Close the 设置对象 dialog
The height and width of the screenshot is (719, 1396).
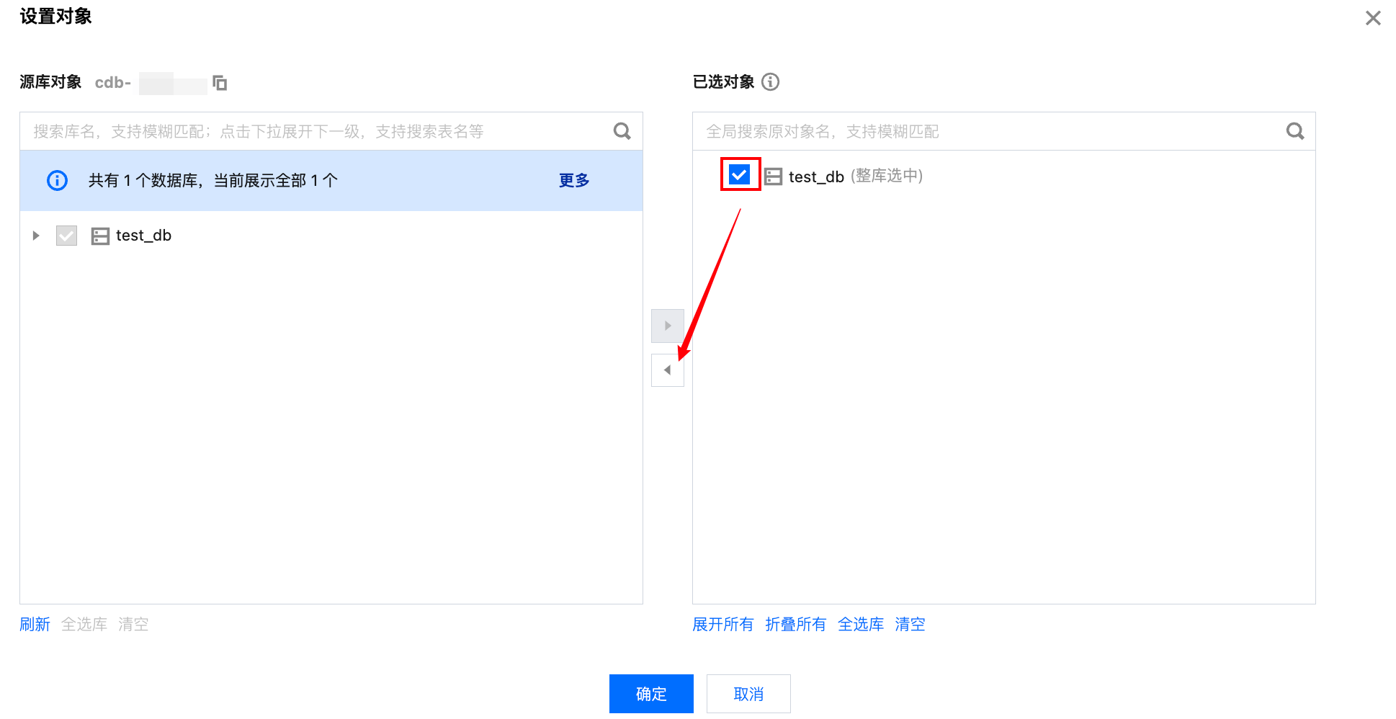[x=1373, y=18]
